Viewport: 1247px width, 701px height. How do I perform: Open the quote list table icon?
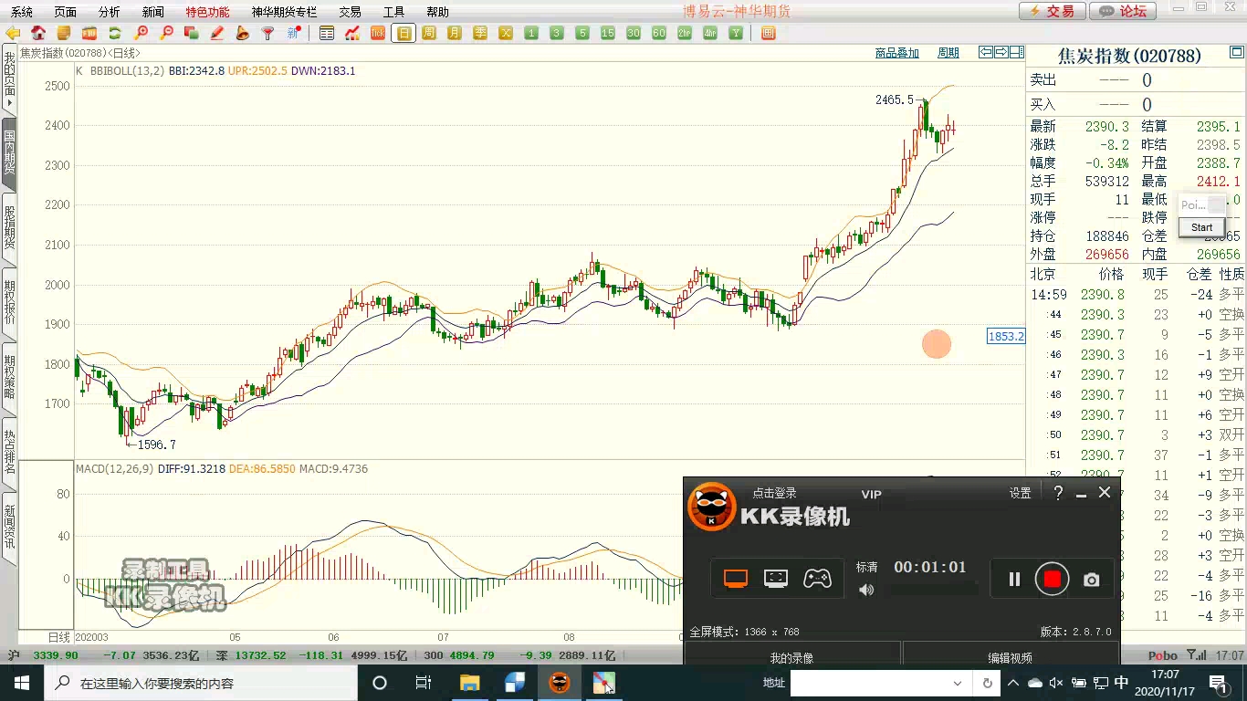[x=327, y=33]
